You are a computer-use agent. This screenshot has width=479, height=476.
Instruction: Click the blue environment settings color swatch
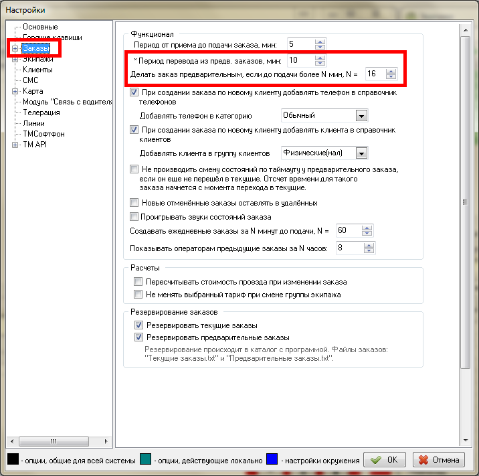[x=272, y=459]
